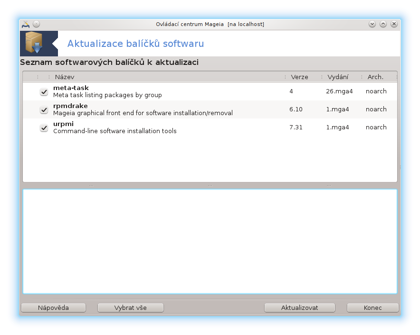
Task: Click version 6.10 of rpmdrake
Action: coord(296,109)
